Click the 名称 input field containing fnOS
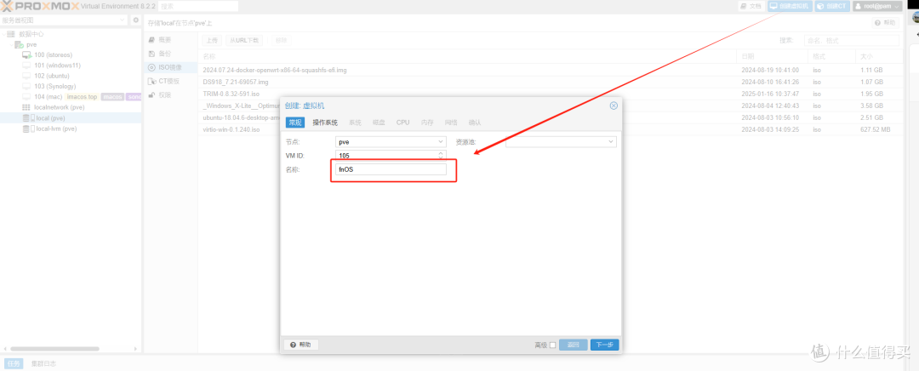This screenshot has height=371, width=919. [x=391, y=169]
